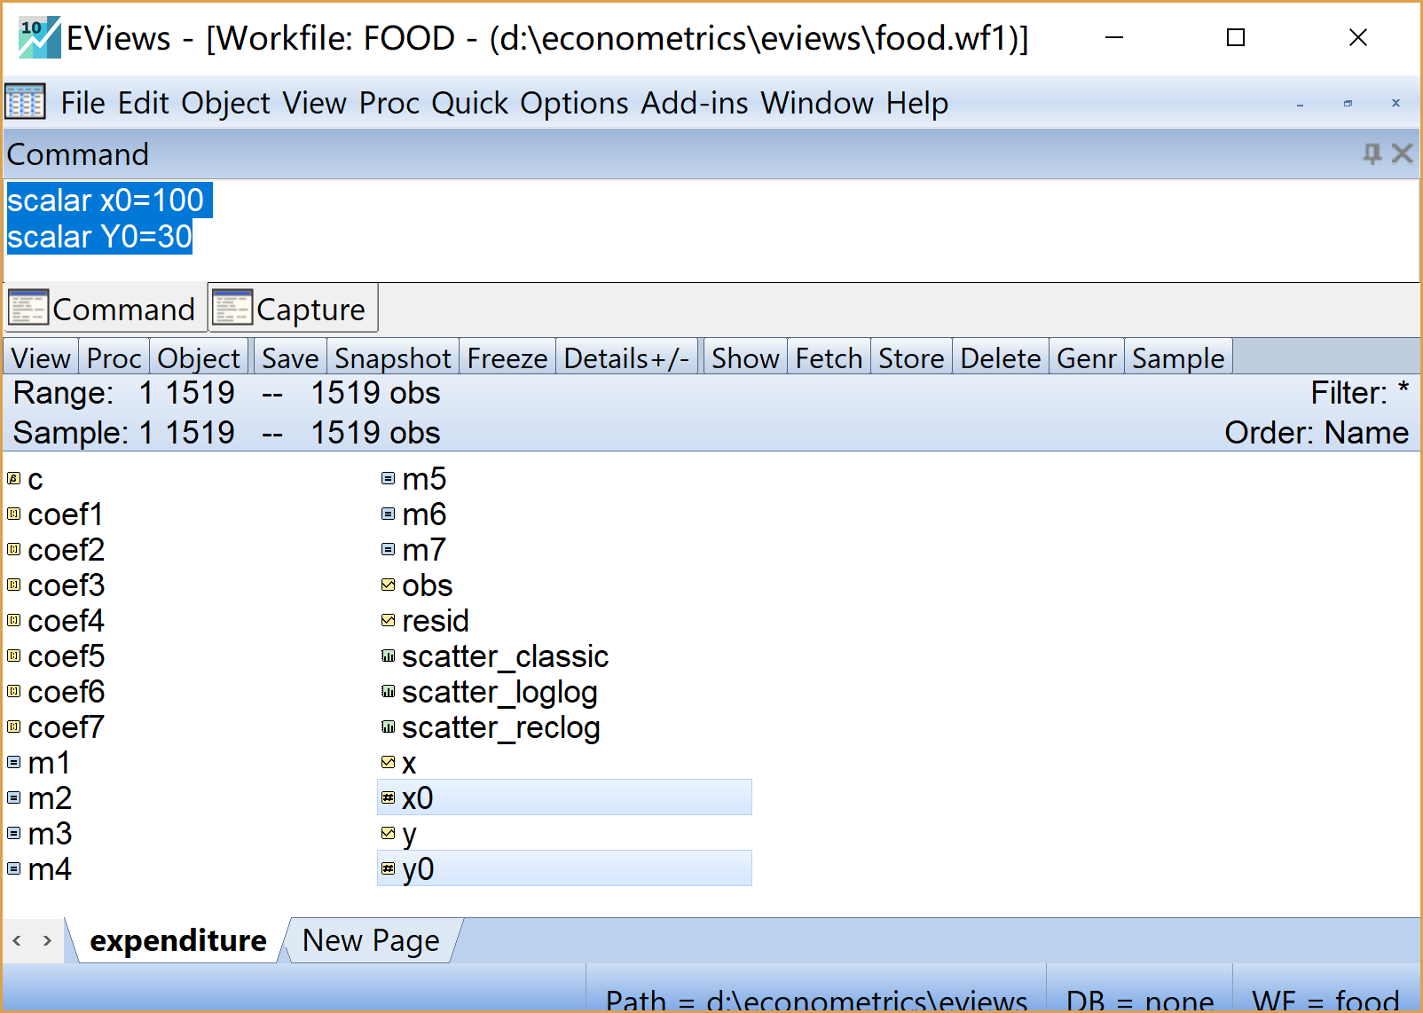Viewport: 1423px width, 1013px height.
Task: Open the New Page tab
Action: [x=370, y=940]
